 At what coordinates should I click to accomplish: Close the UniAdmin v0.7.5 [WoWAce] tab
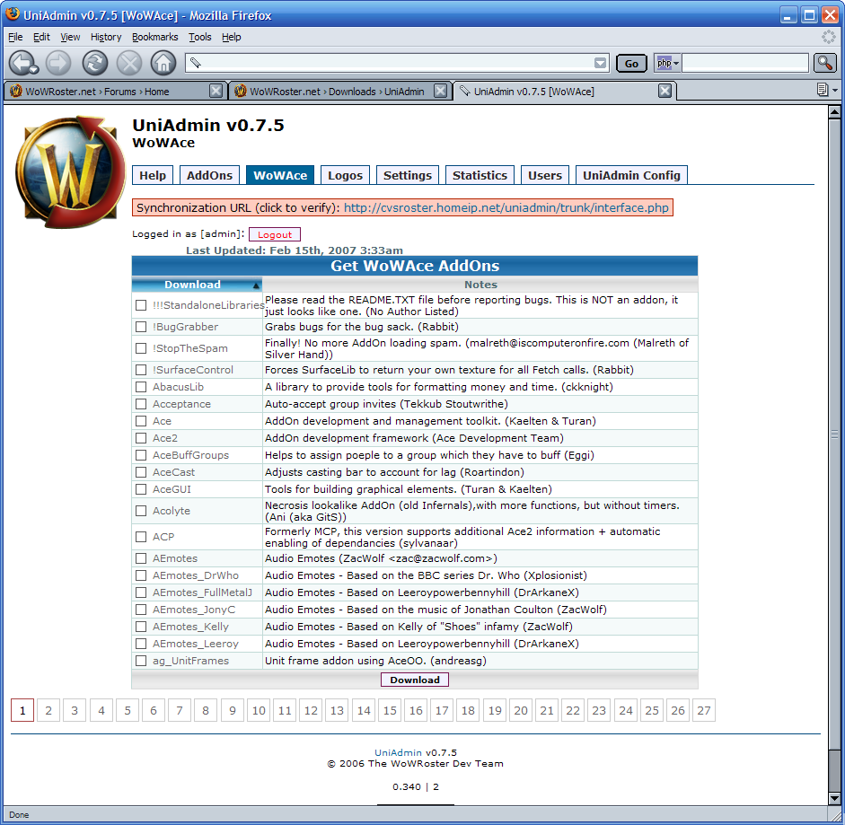[665, 91]
